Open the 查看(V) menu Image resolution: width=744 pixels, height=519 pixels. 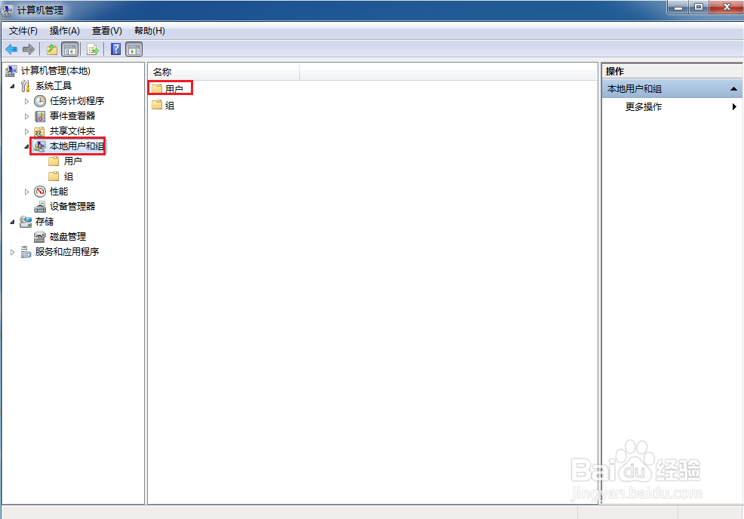106,31
